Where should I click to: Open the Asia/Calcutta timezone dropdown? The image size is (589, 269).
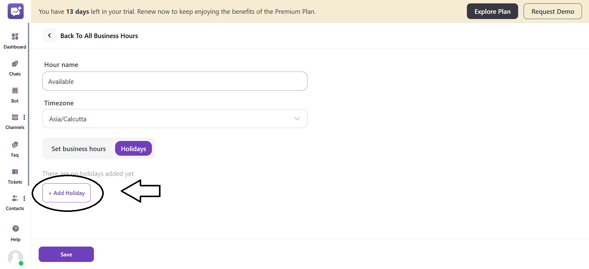pyautogui.click(x=175, y=119)
